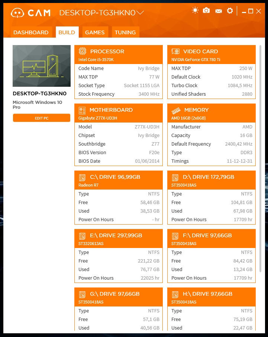Click the Video Card icon
Screen dimensions: 268x337
pos(175,51)
